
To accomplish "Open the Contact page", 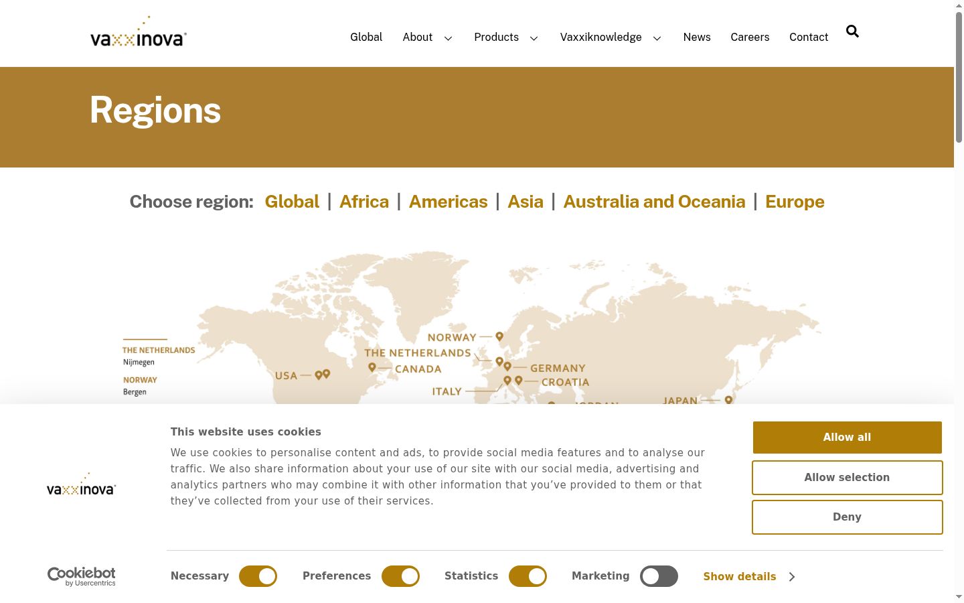I will (x=809, y=37).
